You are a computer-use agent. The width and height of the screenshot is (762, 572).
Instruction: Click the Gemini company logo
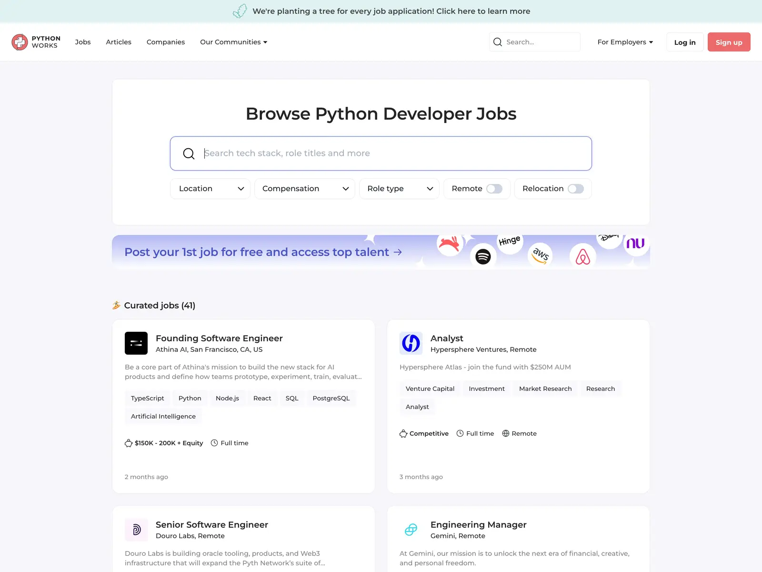[411, 530]
